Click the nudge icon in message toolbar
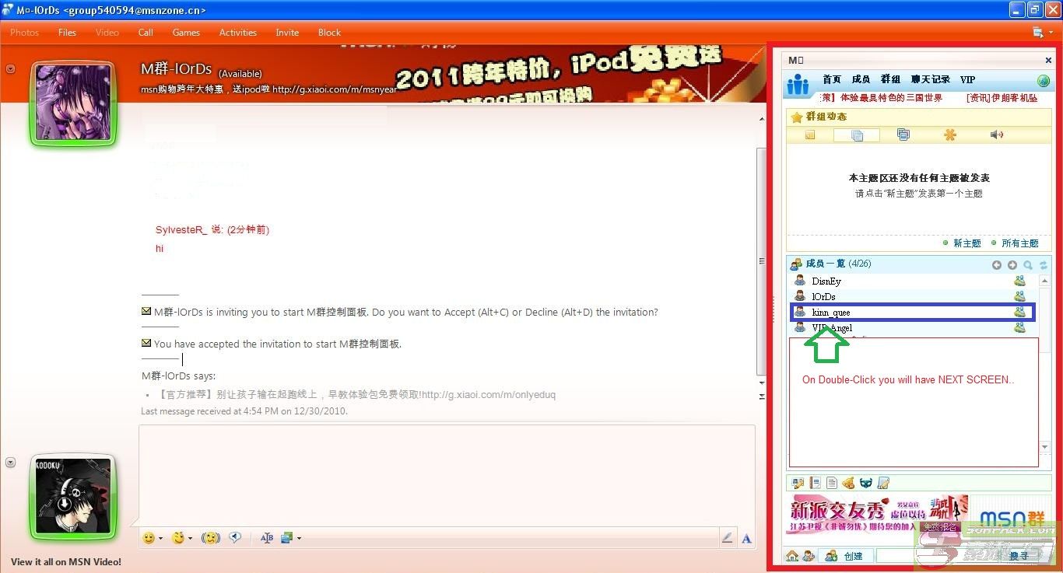Viewport: 1063px width, 573px height. [x=210, y=538]
